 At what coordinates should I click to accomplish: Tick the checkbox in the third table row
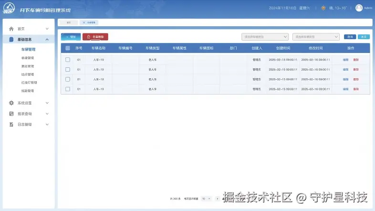[x=68, y=79]
